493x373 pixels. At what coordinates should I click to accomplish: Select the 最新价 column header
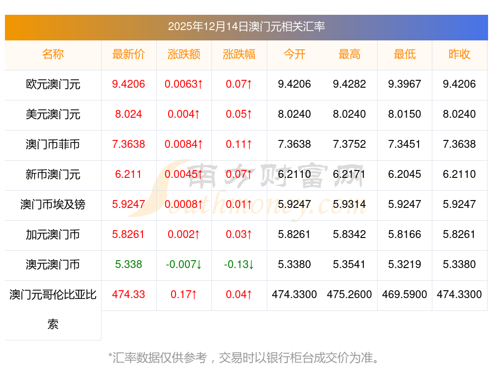pyautogui.click(x=129, y=54)
